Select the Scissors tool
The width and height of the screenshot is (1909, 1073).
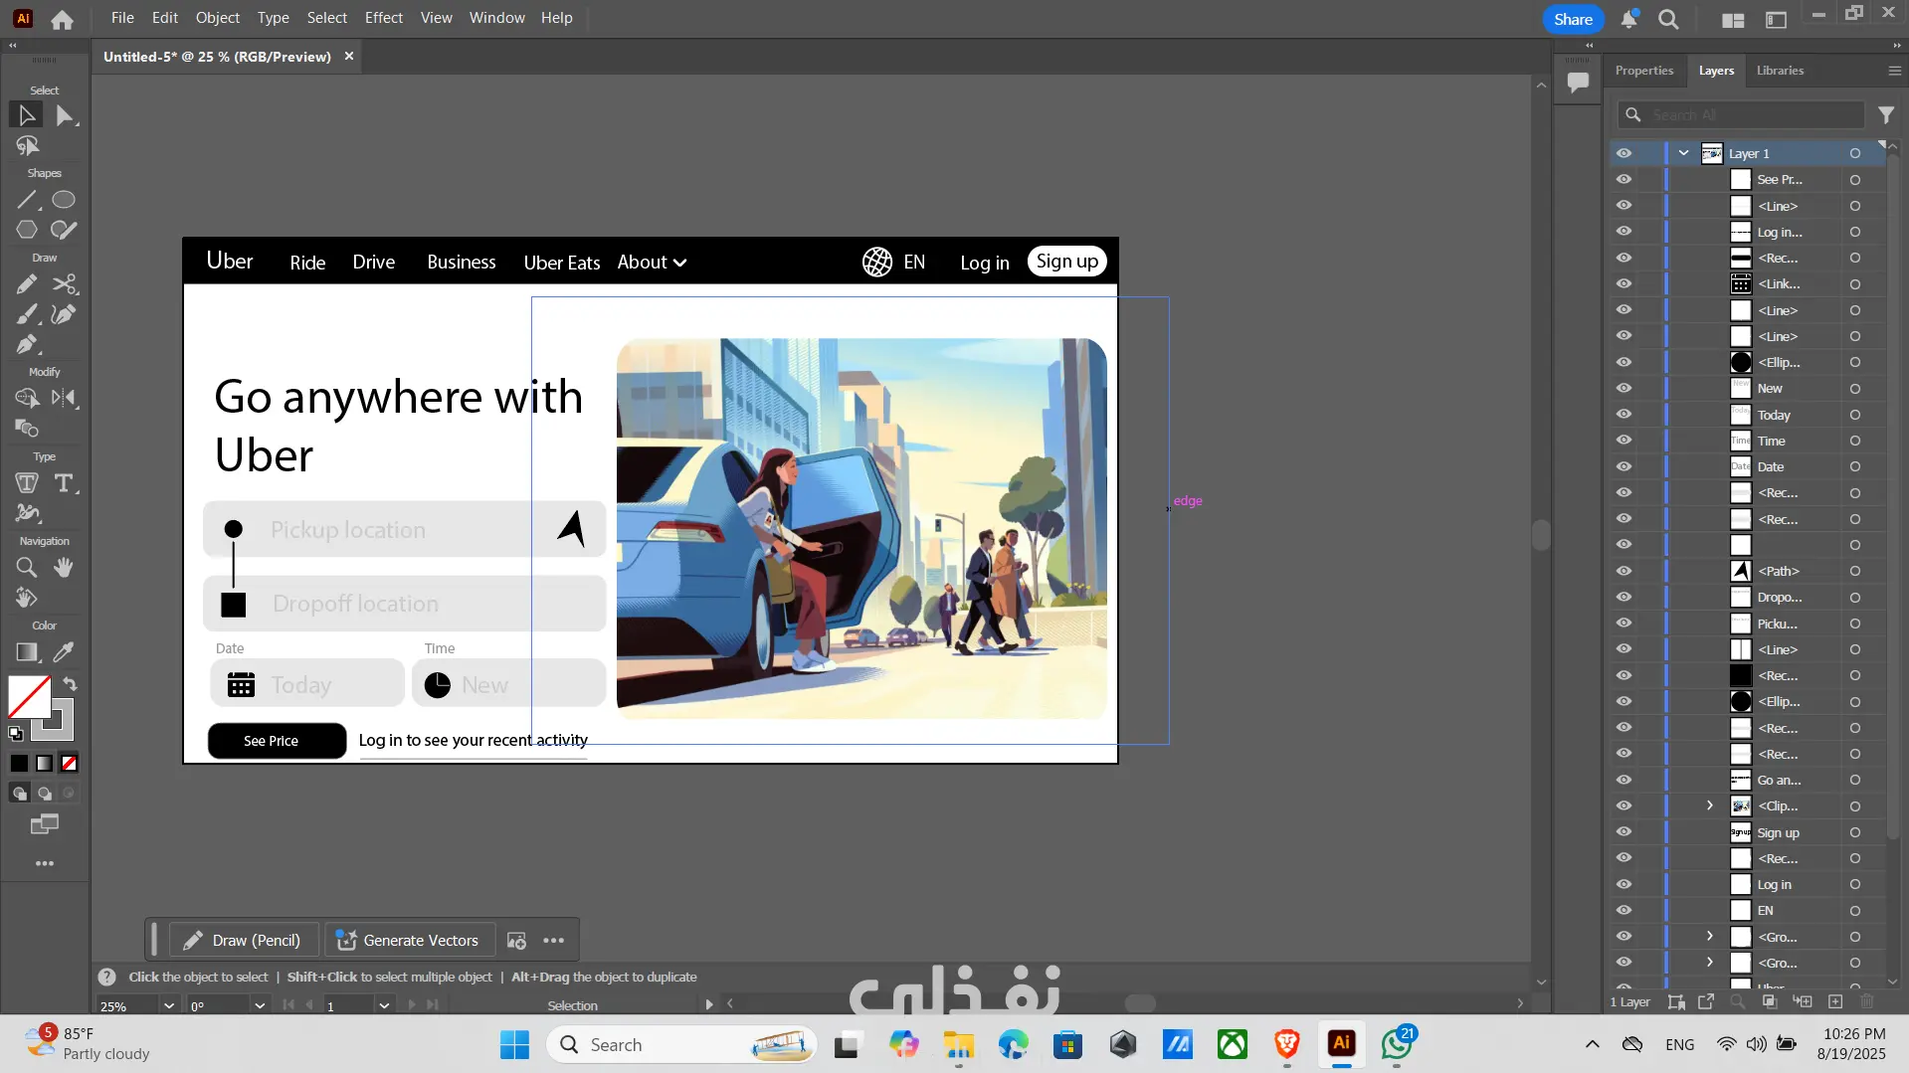65,284
